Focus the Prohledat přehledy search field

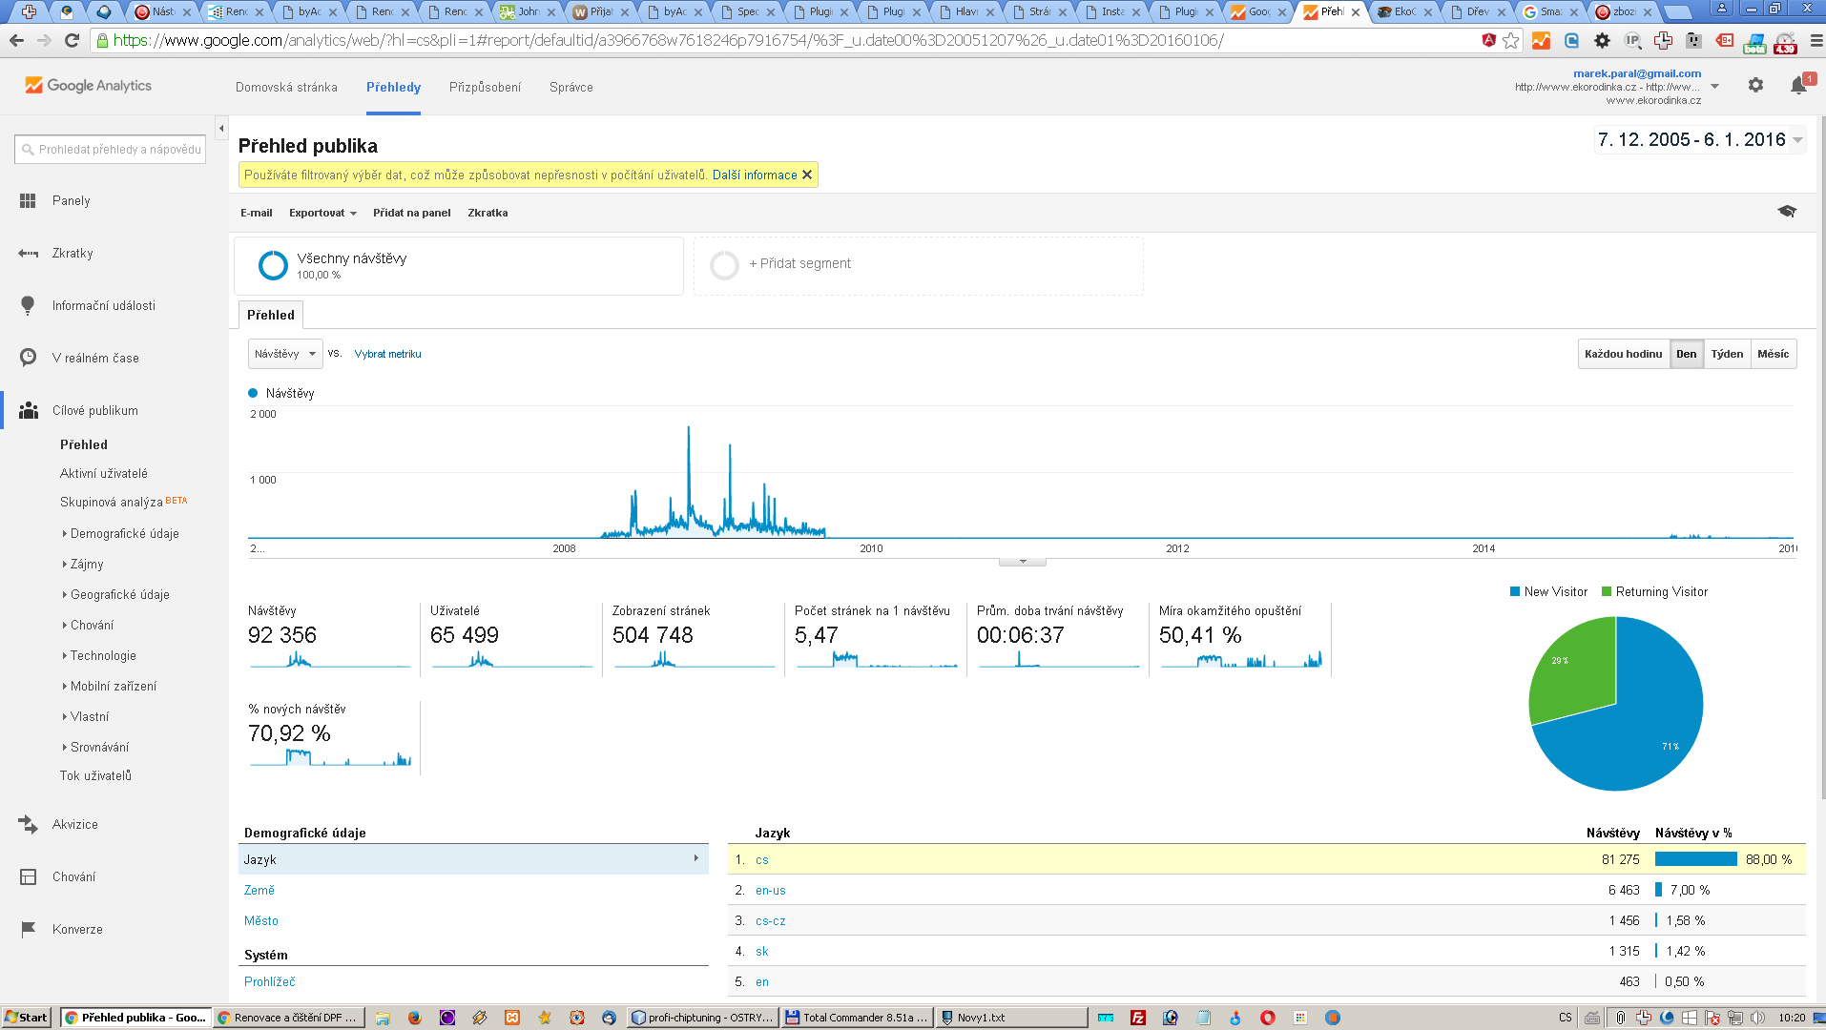111,149
